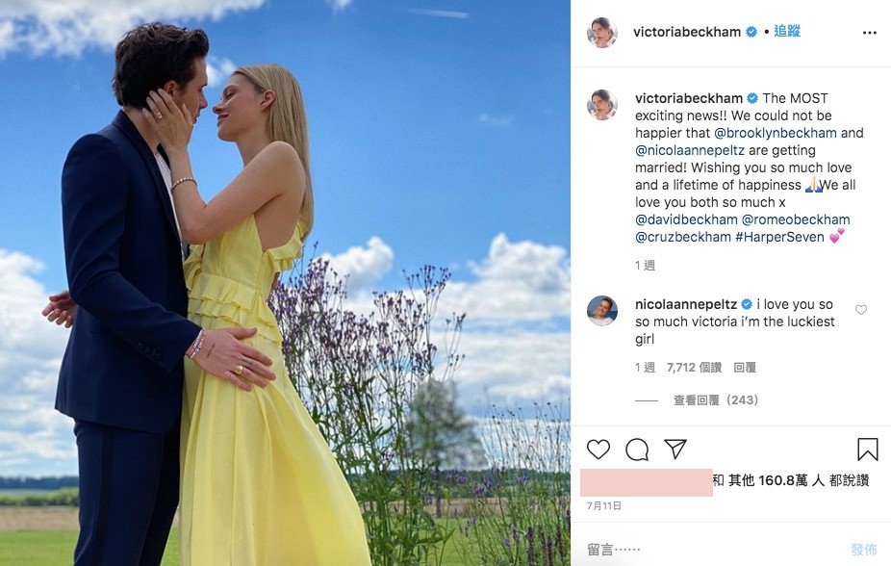Like nicolaannepeltz's comment using the small heart

(861, 310)
